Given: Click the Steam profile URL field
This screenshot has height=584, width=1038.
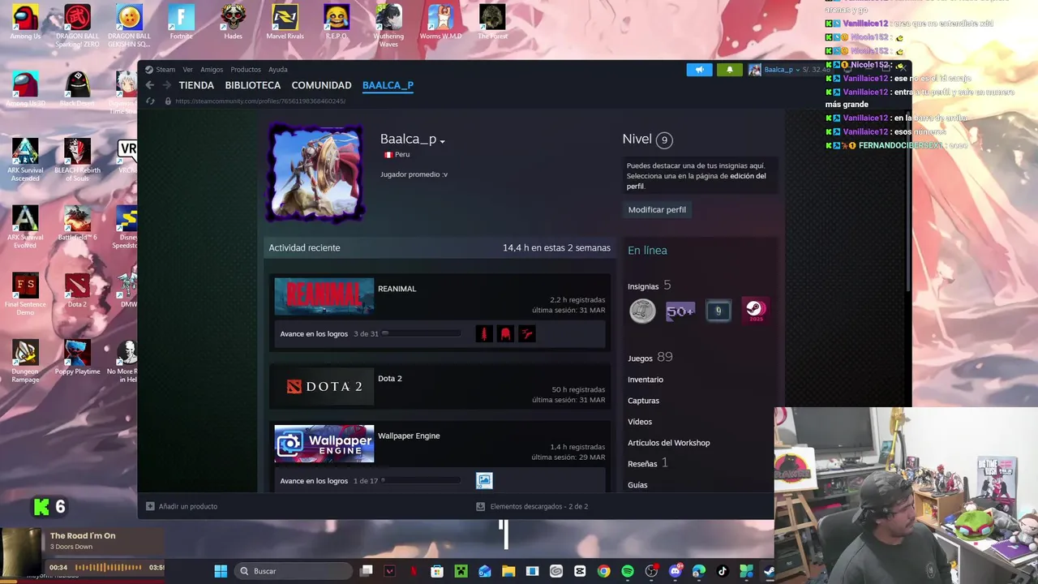Looking at the screenshot, I should click(x=259, y=101).
